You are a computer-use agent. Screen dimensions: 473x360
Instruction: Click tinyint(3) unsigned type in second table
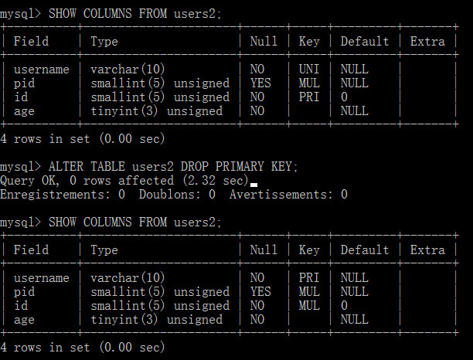(157, 320)
